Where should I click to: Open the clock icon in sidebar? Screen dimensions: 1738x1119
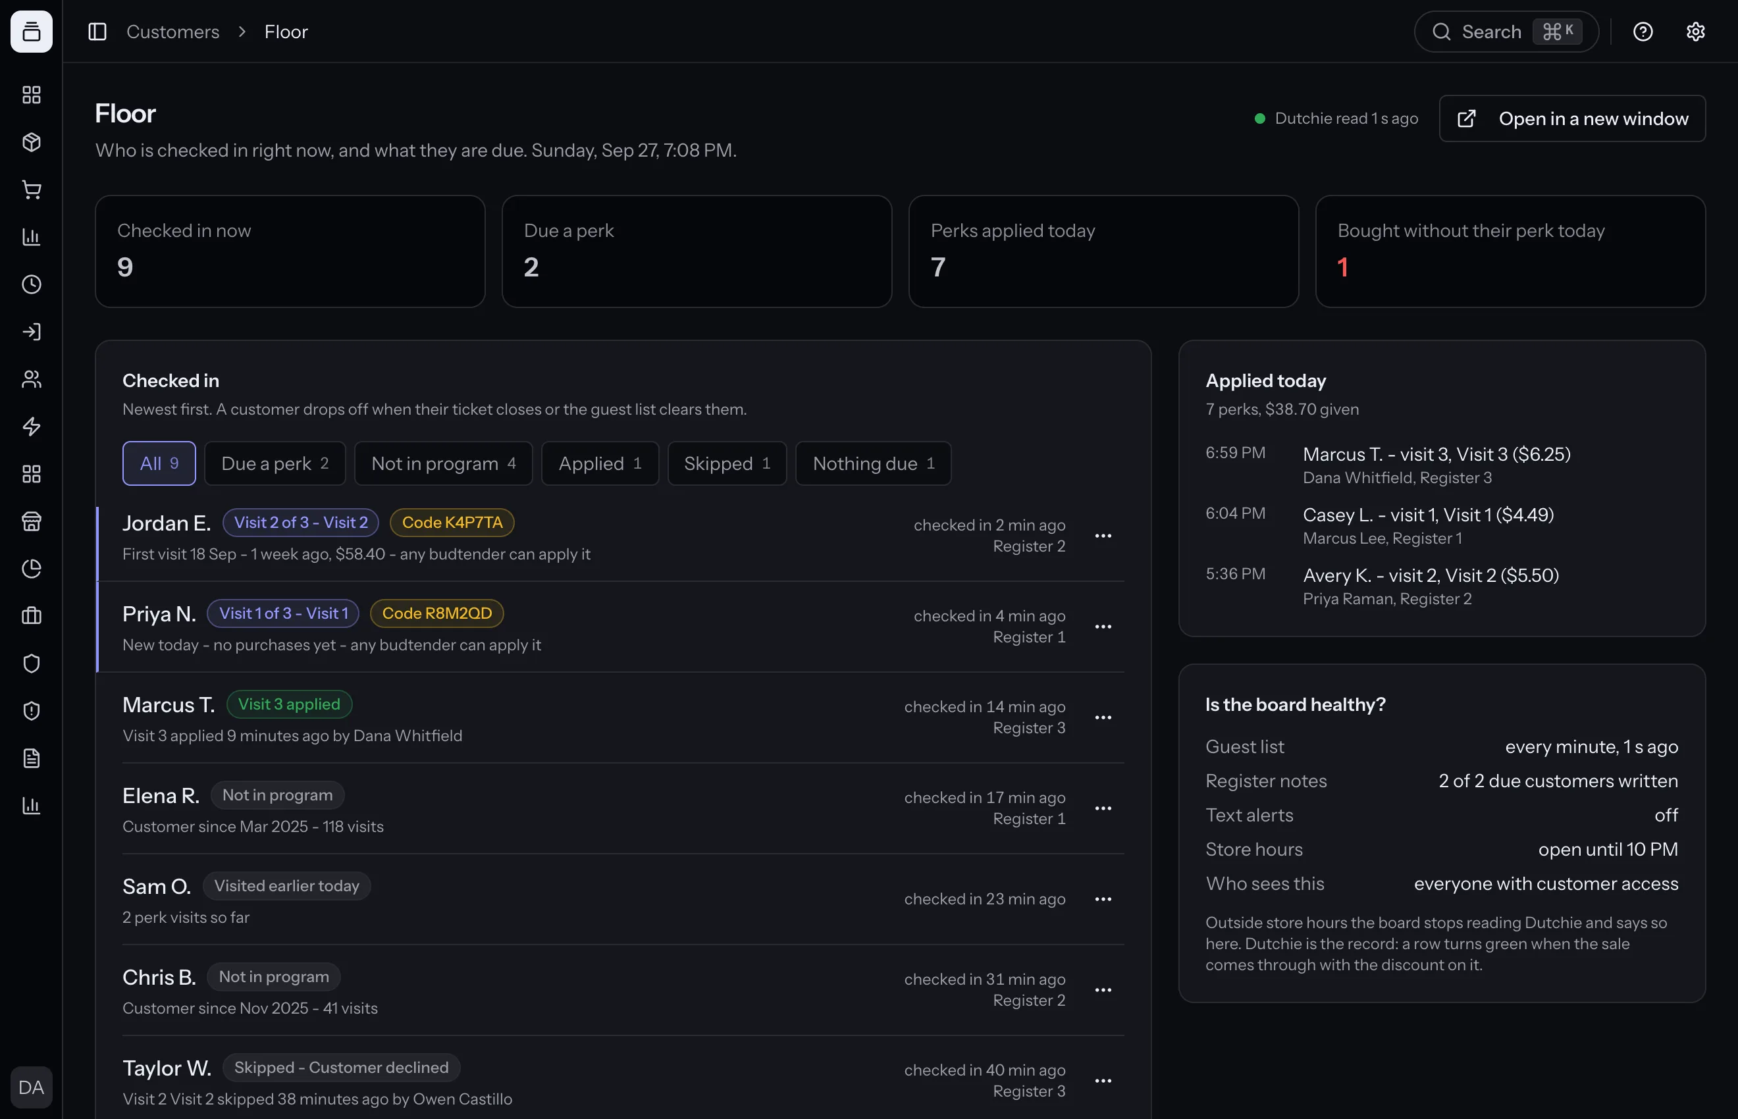[31, 284]
